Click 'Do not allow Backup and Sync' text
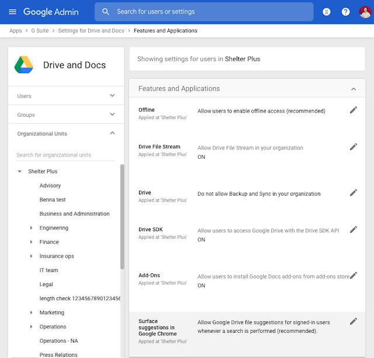Screen dimensions: 374x358 (259, 194)
